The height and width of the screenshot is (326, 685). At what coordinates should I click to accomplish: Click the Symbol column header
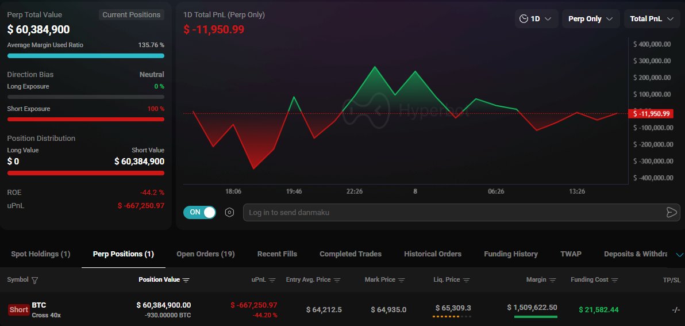[18, 279]
